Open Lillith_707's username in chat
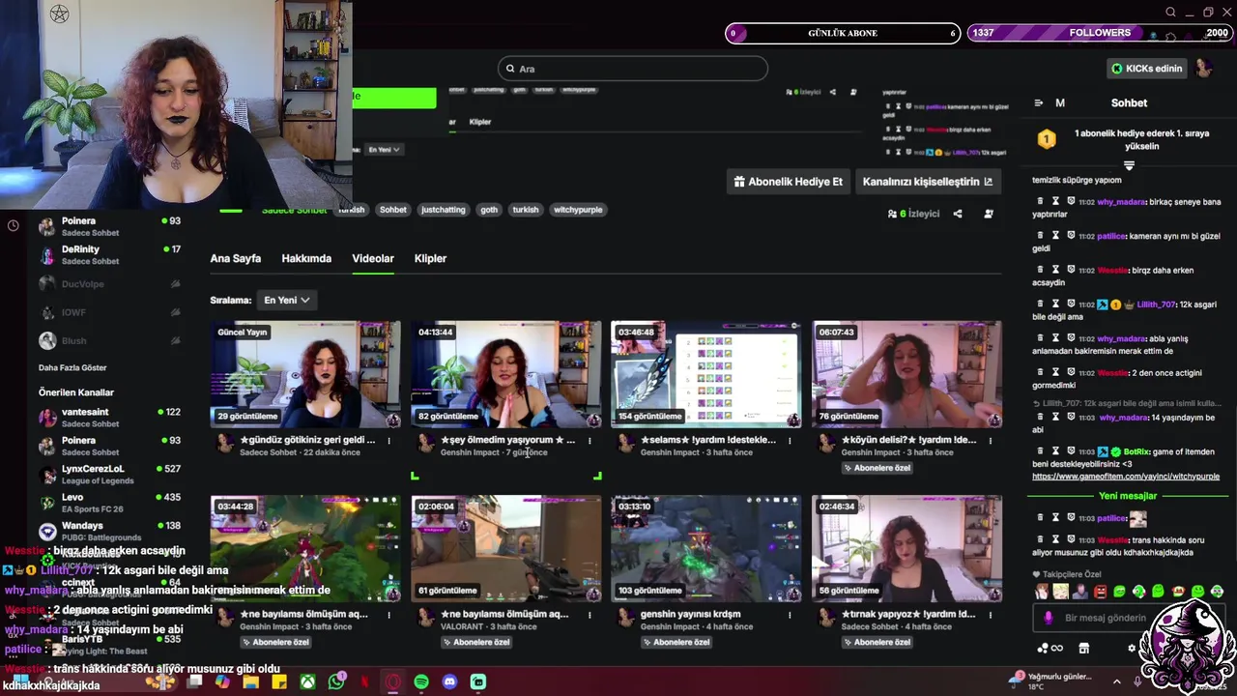This screenshot has height=696, width=1237. (1156, 304)
